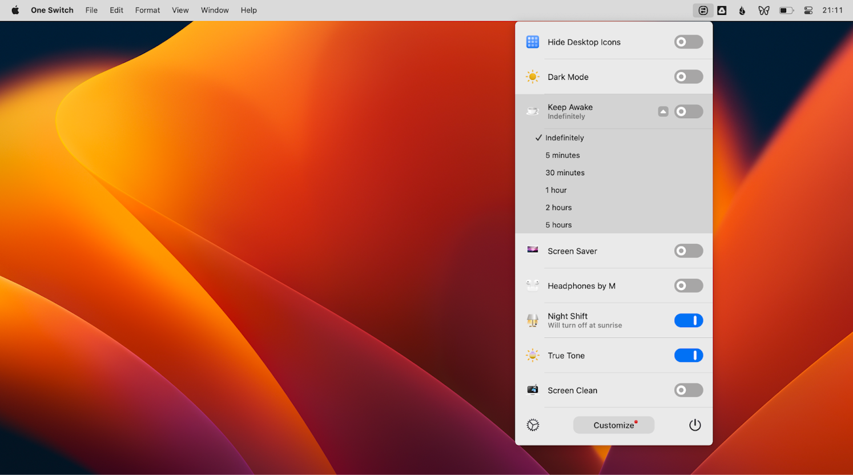Choose 2 hours keep awake option
853x475 pixels.
(558, 207)
